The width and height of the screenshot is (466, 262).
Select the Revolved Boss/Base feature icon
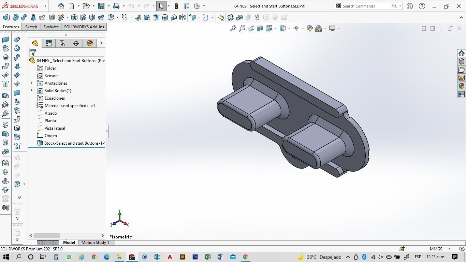click(x=15, y=17)
